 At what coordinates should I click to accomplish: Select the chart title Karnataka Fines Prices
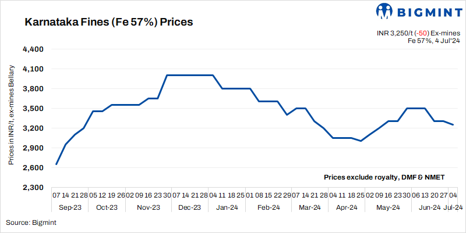[x=108, y=23]
